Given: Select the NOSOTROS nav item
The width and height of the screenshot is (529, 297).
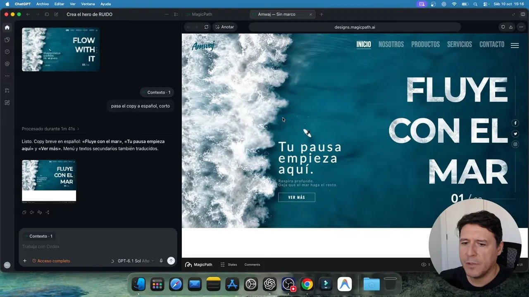Looking at the screenshot, I should tap(391, 45).
